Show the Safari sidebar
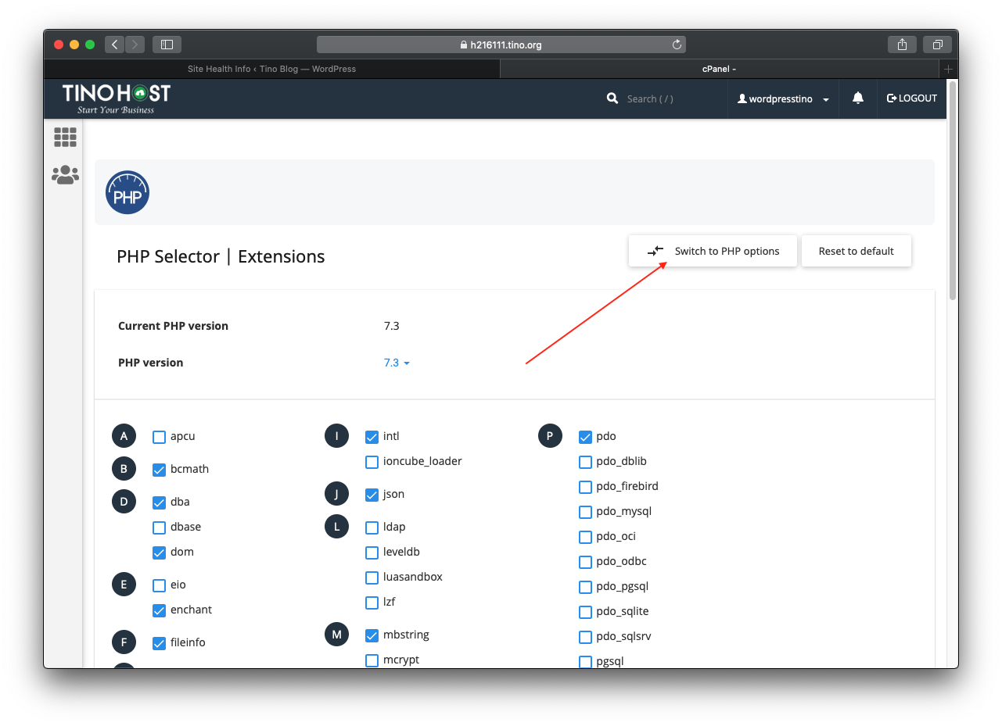The width and height of the screenshot is (1002, 726). [167, 45]
